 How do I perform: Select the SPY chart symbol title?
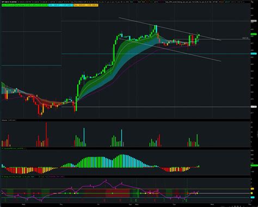tap(9, 2)
